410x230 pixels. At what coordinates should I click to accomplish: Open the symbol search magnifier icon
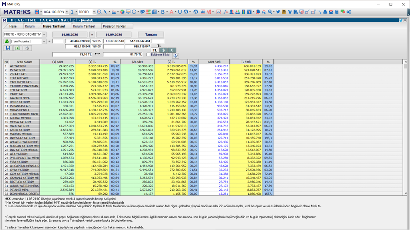99,12
